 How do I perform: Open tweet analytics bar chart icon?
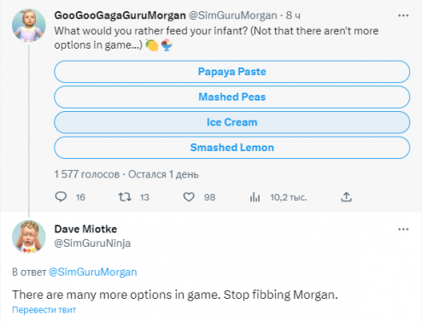254,197
